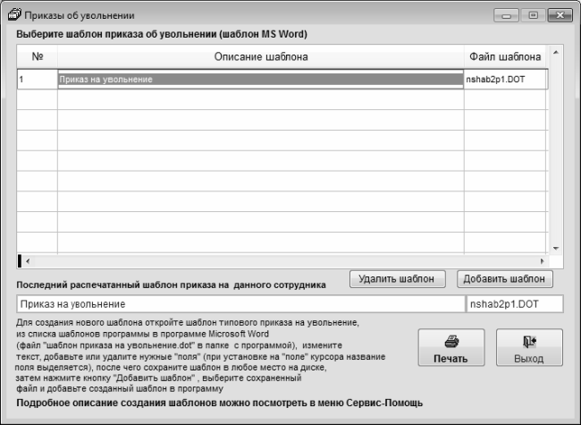Minimize the Приказы об увольнении window
Screen dimensions: 581x425
510,16
